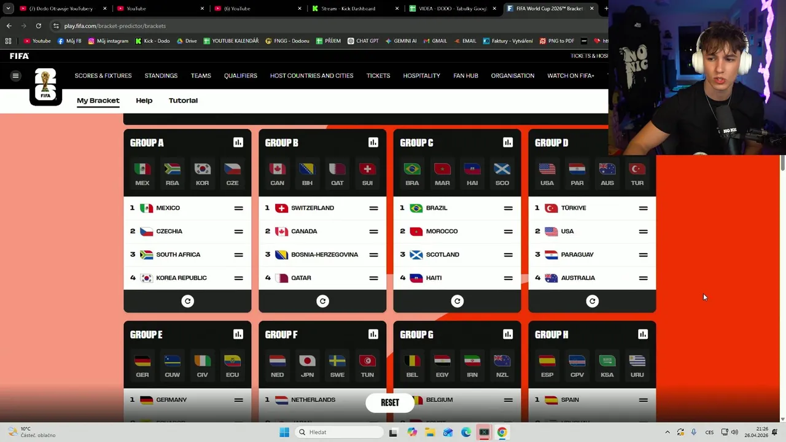Switch to Kick Dashboard browser tab
Screen dimensions: 786x442
click(x=354, y=9)
